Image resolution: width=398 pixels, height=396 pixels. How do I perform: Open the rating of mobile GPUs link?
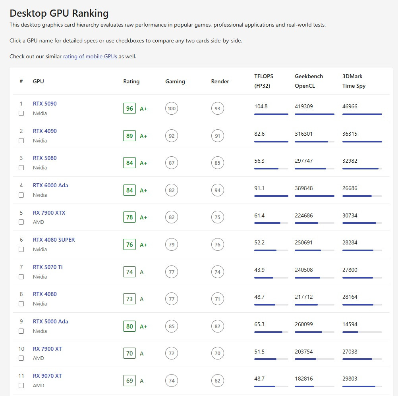90,56
